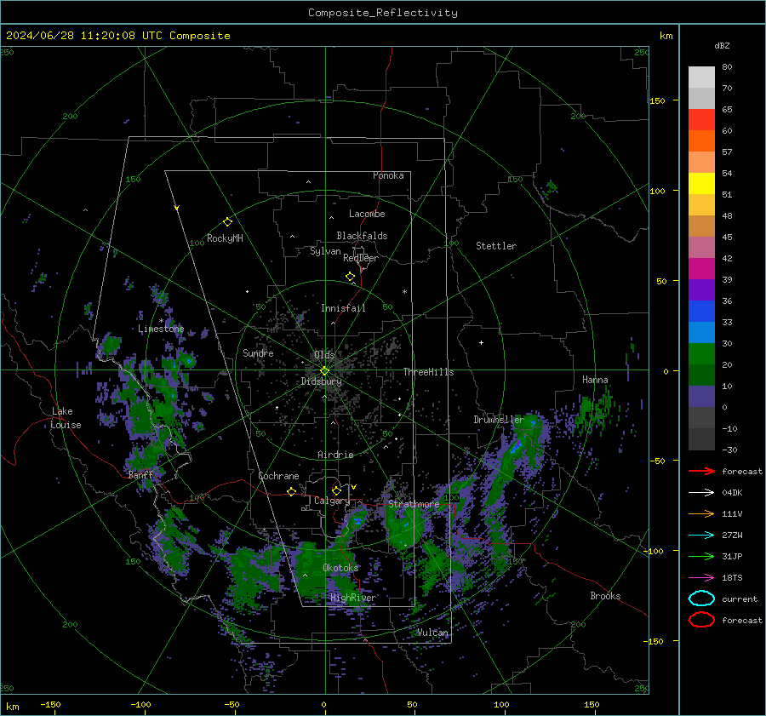Image resolution: width=766 pixels, height=716 pixels.
Task: Click the Hanna label
Action: coord(595,380)
